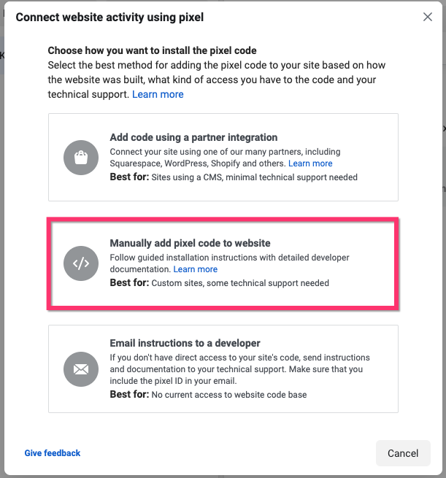Screen dimensions: 446x478
Task: Open Learn more link in intro paragraph
Action: (x=158, y=95)
